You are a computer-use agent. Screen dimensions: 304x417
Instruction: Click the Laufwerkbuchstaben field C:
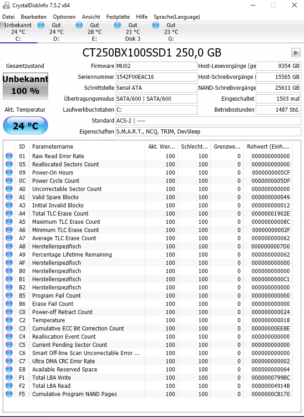157,109
